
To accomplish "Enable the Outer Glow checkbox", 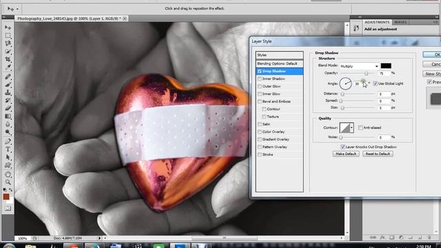I will (260, 87).
